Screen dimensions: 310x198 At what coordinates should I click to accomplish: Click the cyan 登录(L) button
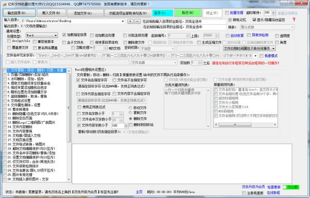163,13
